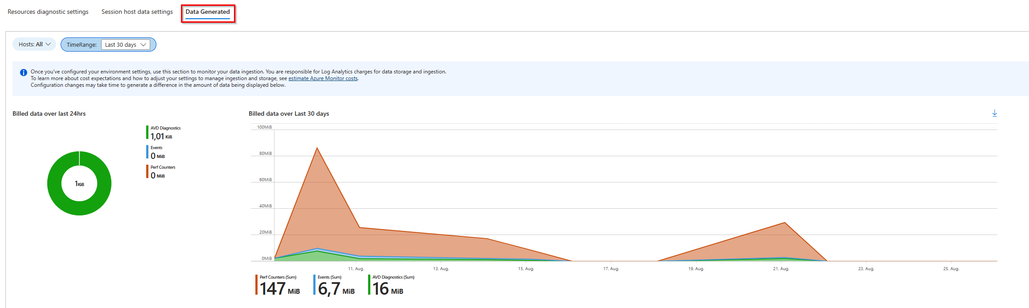The image size is (1029, 308).
Task: Click the highest orange peak in chart
Action: [317, 148]
